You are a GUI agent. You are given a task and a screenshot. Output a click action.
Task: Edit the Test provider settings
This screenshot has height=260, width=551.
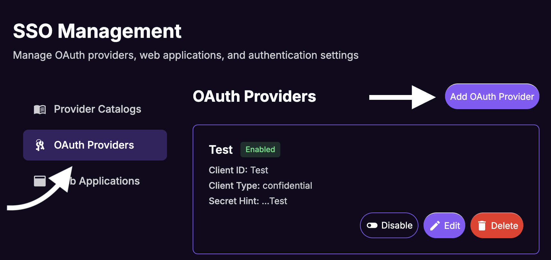point(444,225)
